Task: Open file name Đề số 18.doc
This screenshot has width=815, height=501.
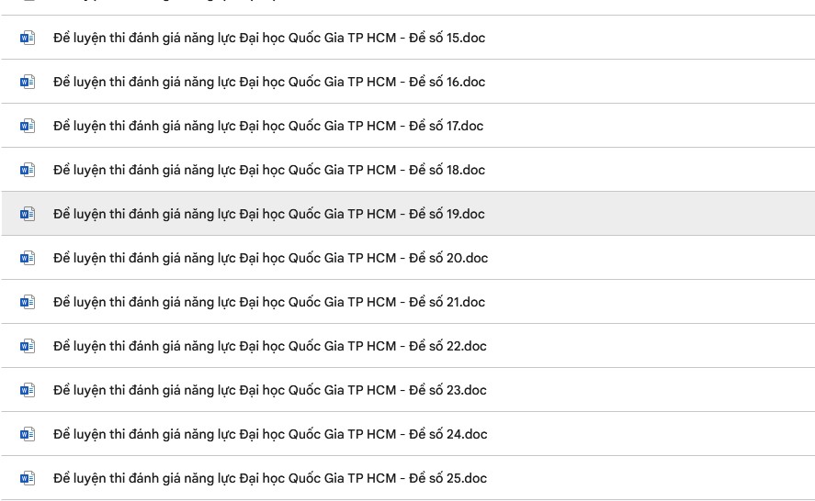Action: [x=269, y=171]
